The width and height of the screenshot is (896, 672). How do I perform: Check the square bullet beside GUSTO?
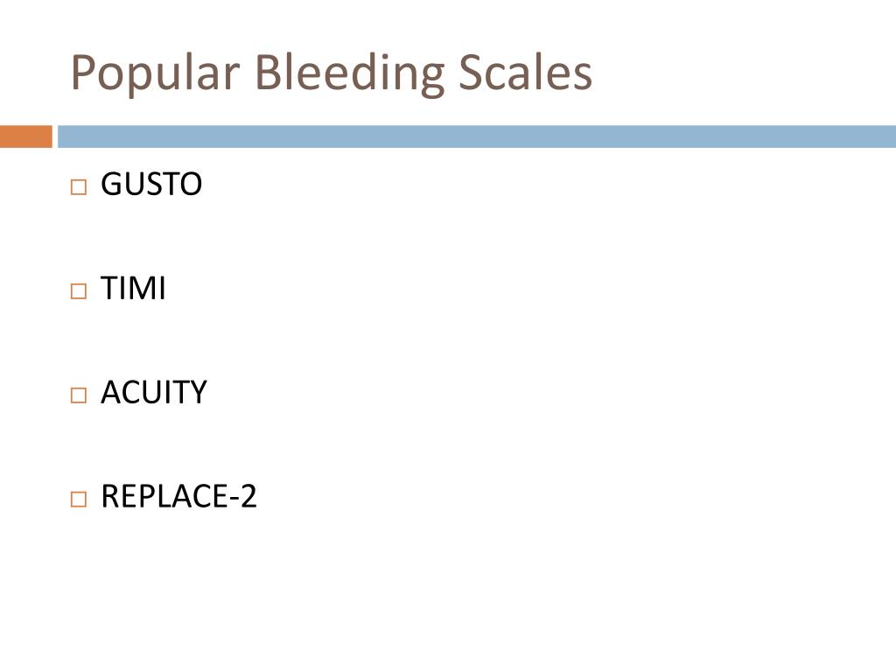[x=79, y=187]
